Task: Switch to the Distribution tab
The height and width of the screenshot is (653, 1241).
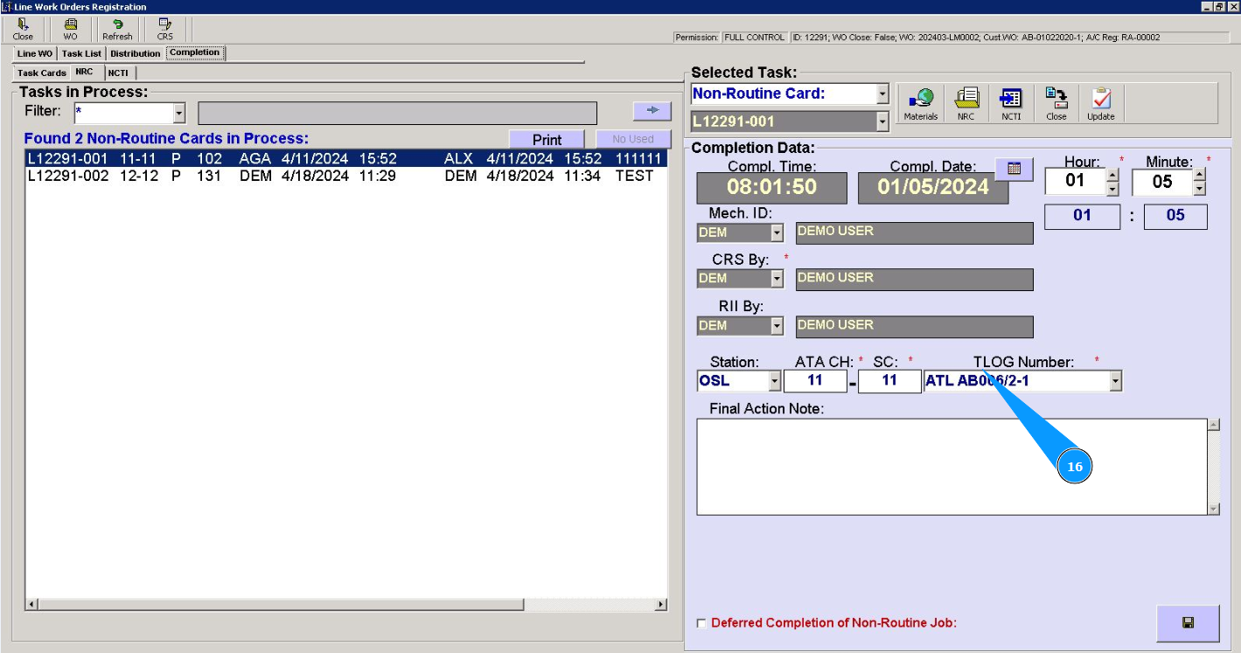Action: point(135,53)
